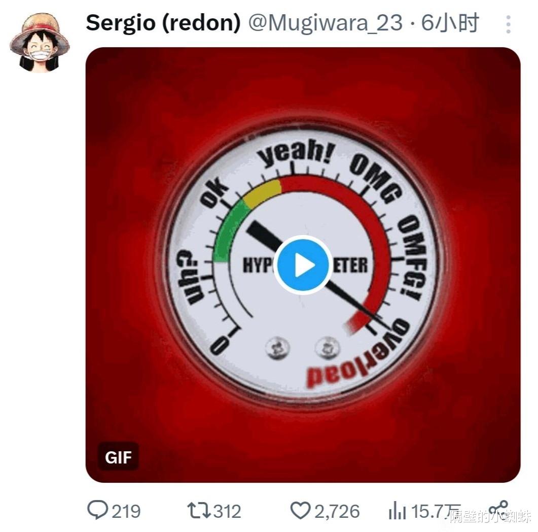
Task: Open view analytics via the bar chart icon
Action: (398, 510)
